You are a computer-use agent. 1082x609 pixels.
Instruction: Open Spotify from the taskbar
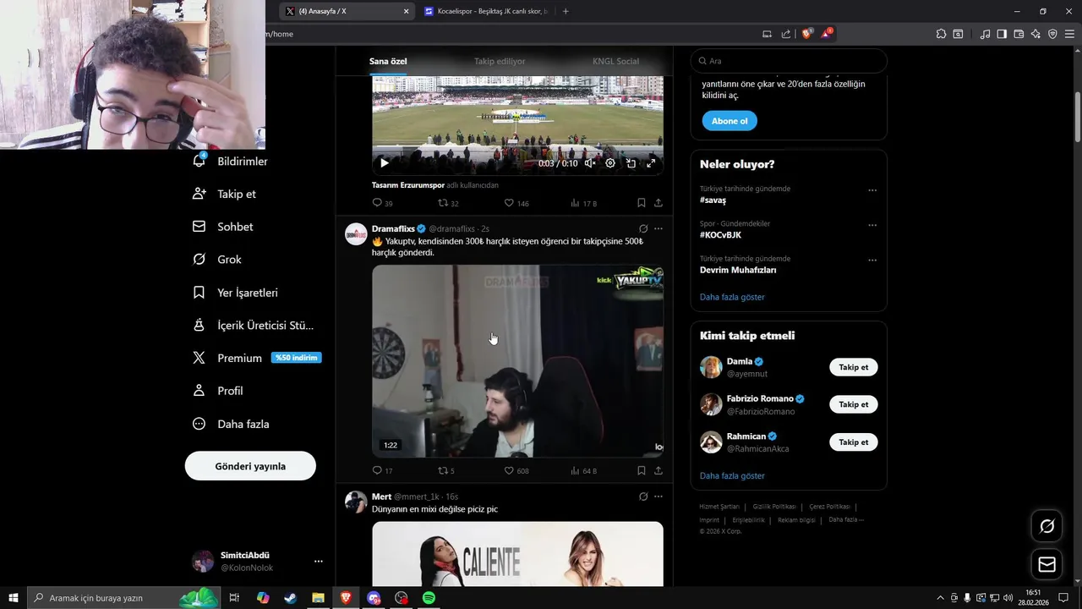point(429,598)
